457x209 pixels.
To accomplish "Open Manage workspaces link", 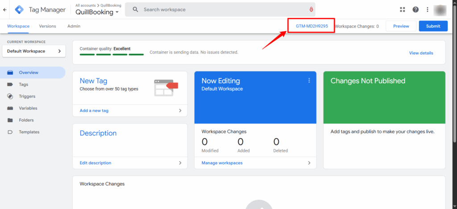I will pyautogui.click(x=222, y=163).
